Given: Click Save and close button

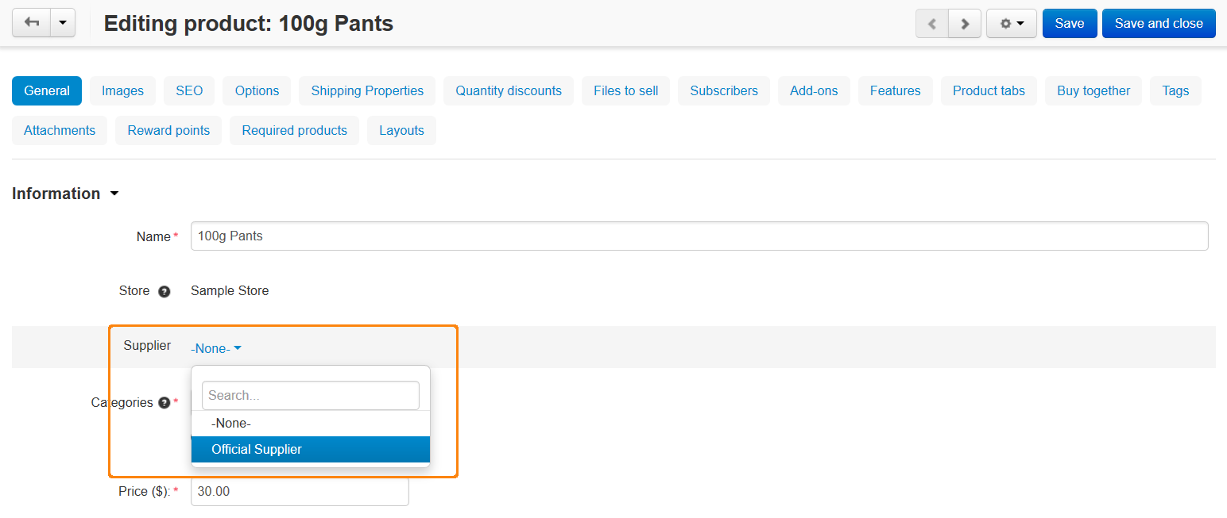Looking at the screenshot, I should point(1159,24).
